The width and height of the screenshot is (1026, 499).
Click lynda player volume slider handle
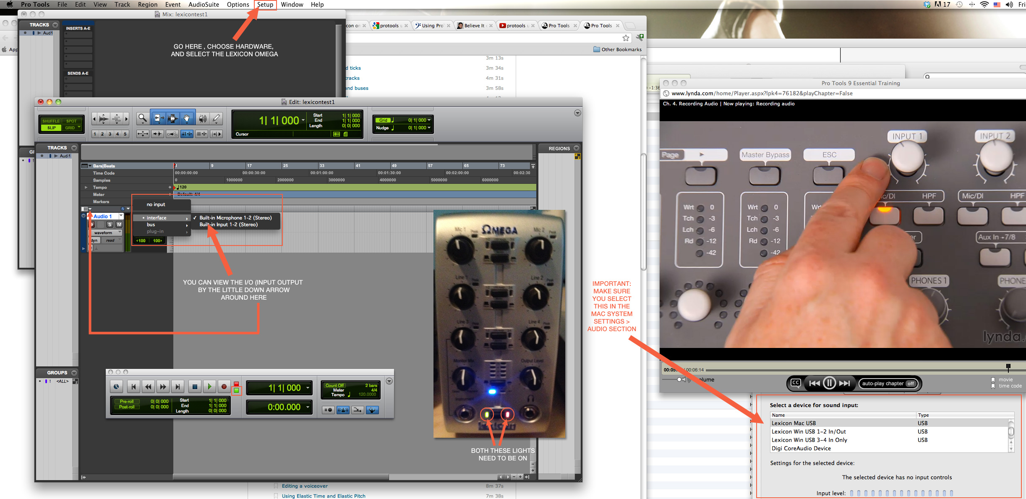[679, 379]
